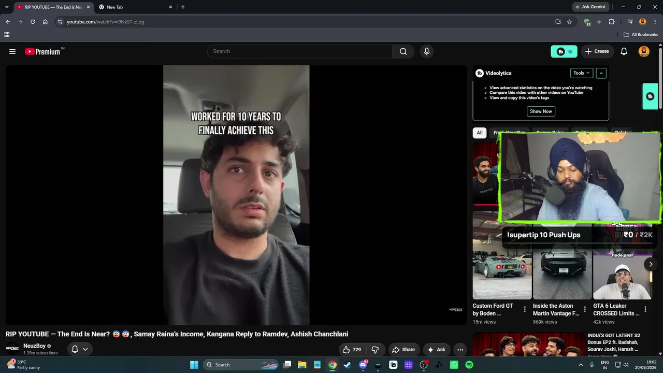Open the TubeBuddy side tab on right edge

[650, 96]
